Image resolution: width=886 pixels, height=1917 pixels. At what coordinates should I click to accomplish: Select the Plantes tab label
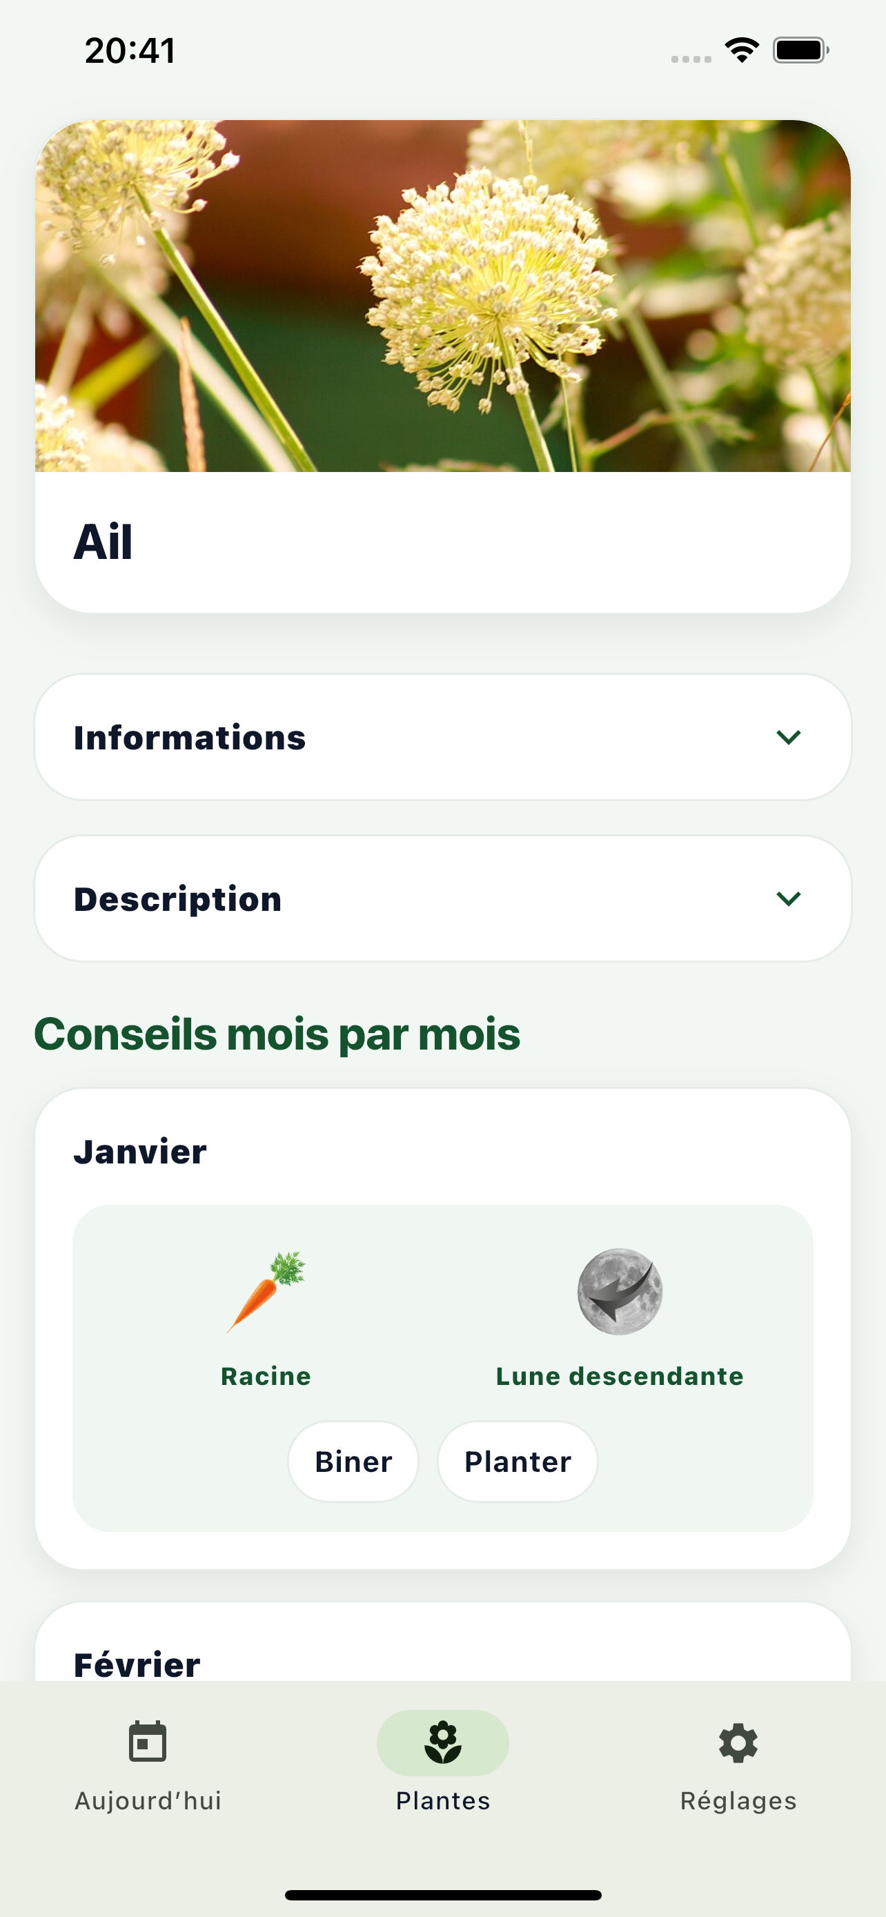442,1801
